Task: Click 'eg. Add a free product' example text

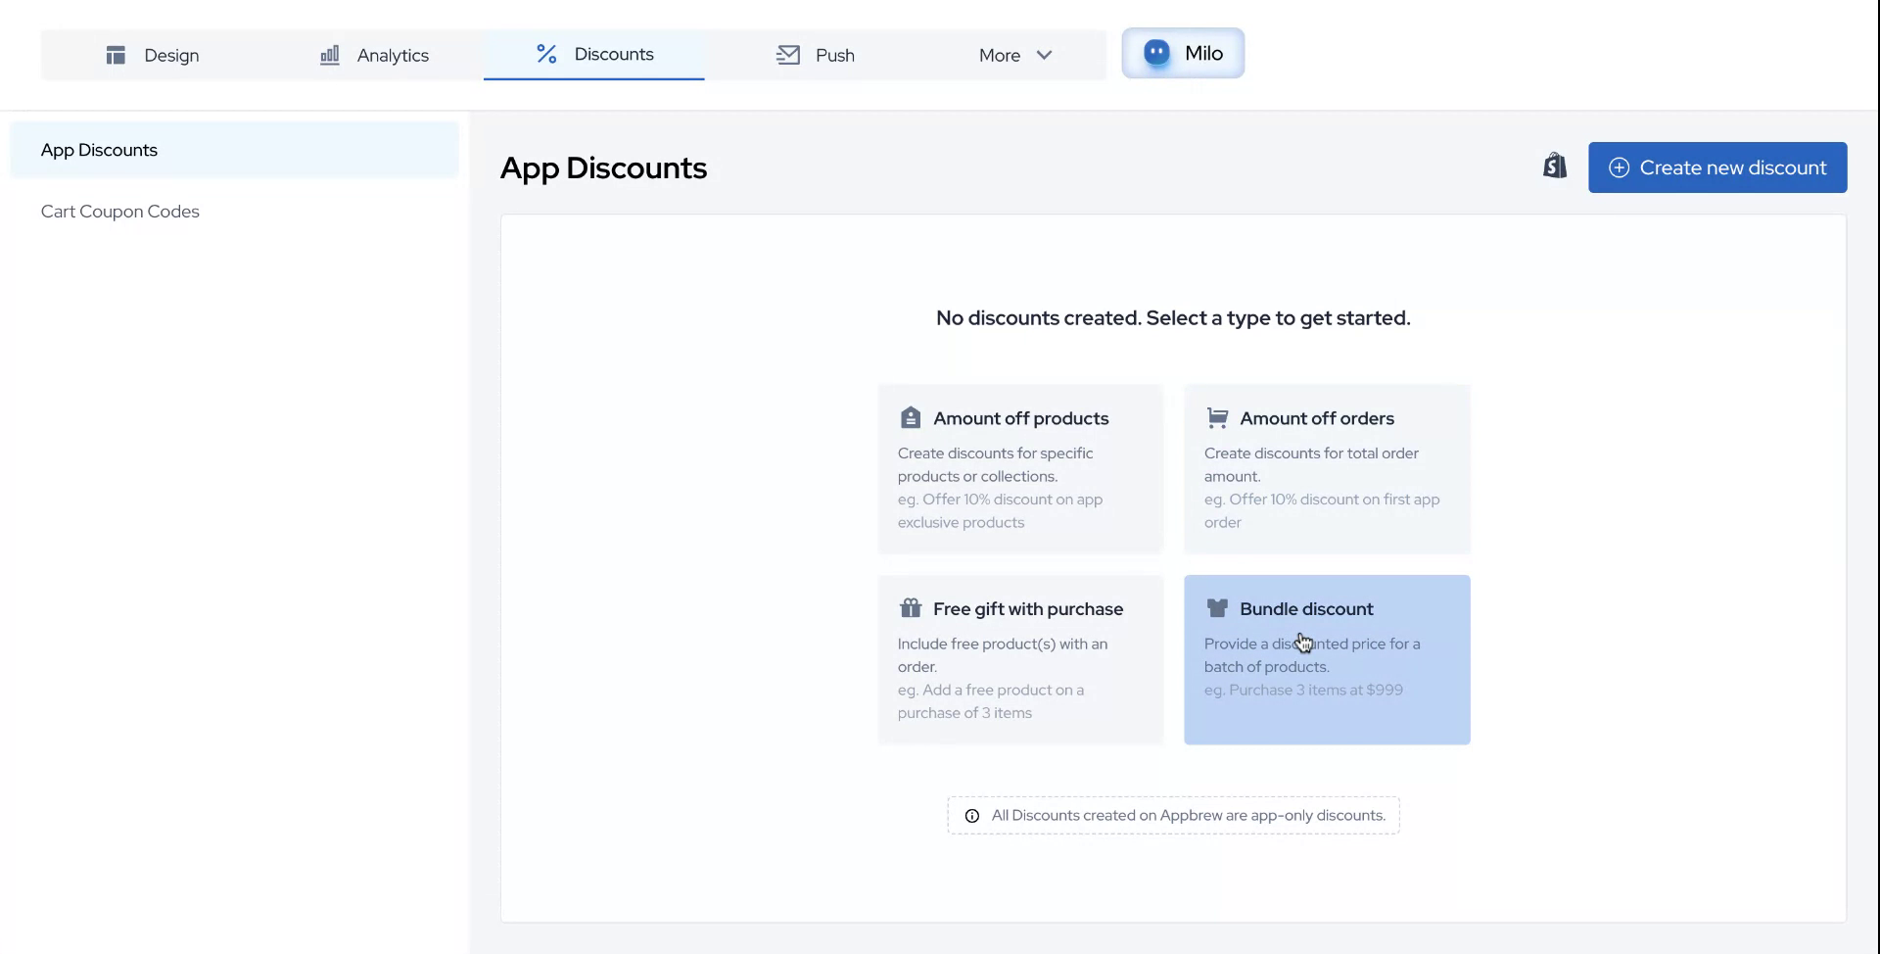Action: [x=991, y=701]
